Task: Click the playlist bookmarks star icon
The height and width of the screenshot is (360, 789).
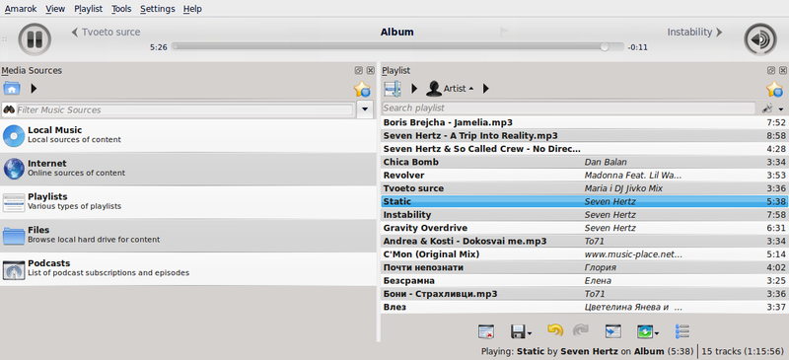Action: (774, 89)
